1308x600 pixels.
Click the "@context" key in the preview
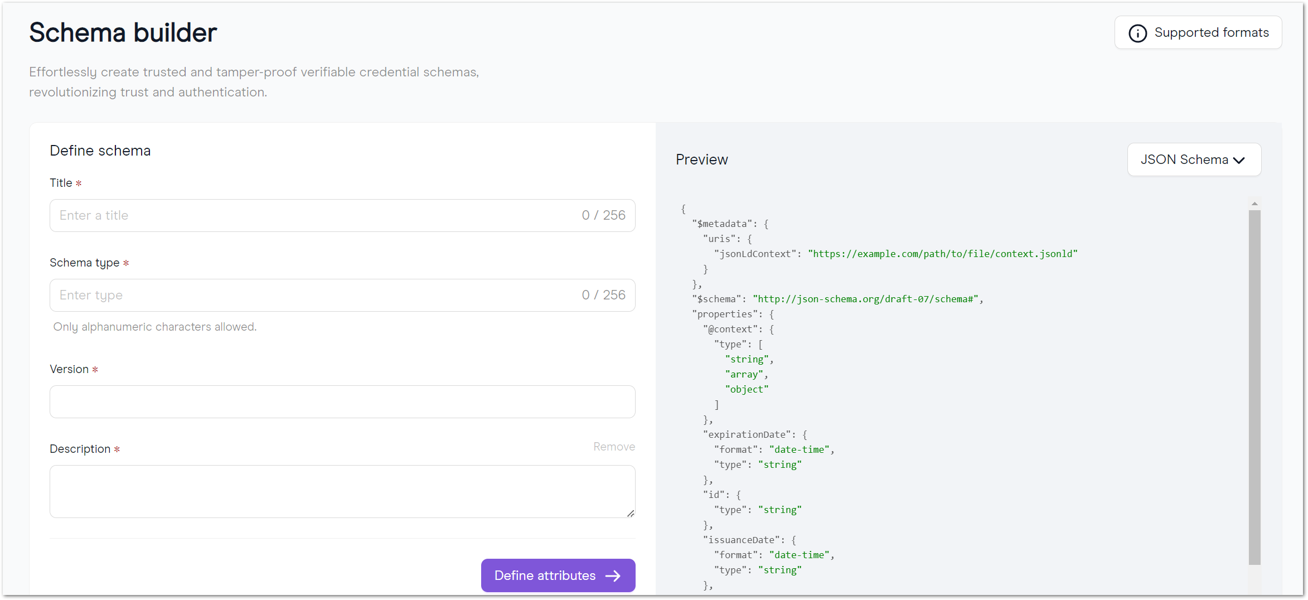click(730, 329)
